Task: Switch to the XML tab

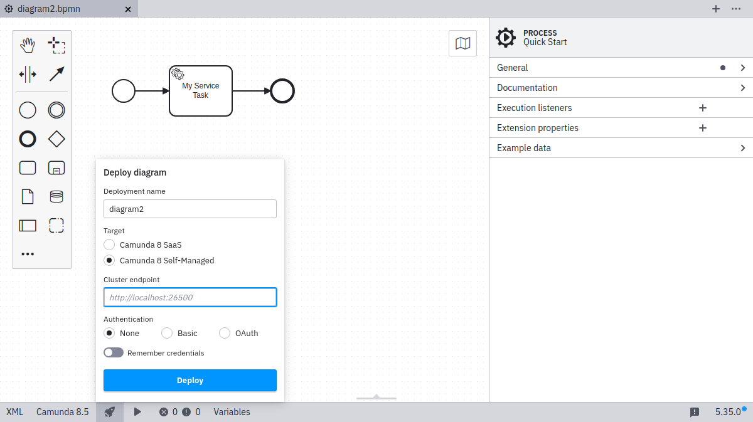Action: [x=14, y=412]
